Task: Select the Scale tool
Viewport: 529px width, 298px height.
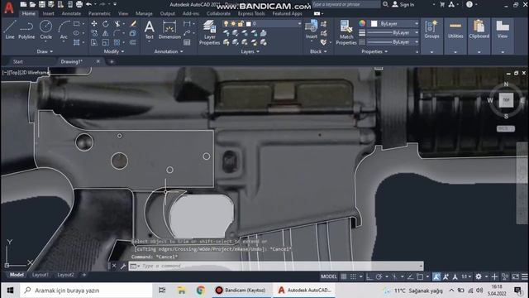Action: point(106,42)
